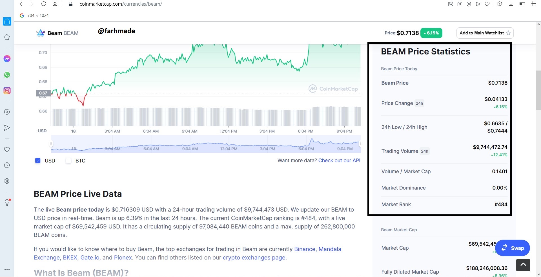The width and height of the screenshot is (541, 277).
Task: Add Beam to Main Watchlist
Action: pyautogui.click(x=485, y=33)
